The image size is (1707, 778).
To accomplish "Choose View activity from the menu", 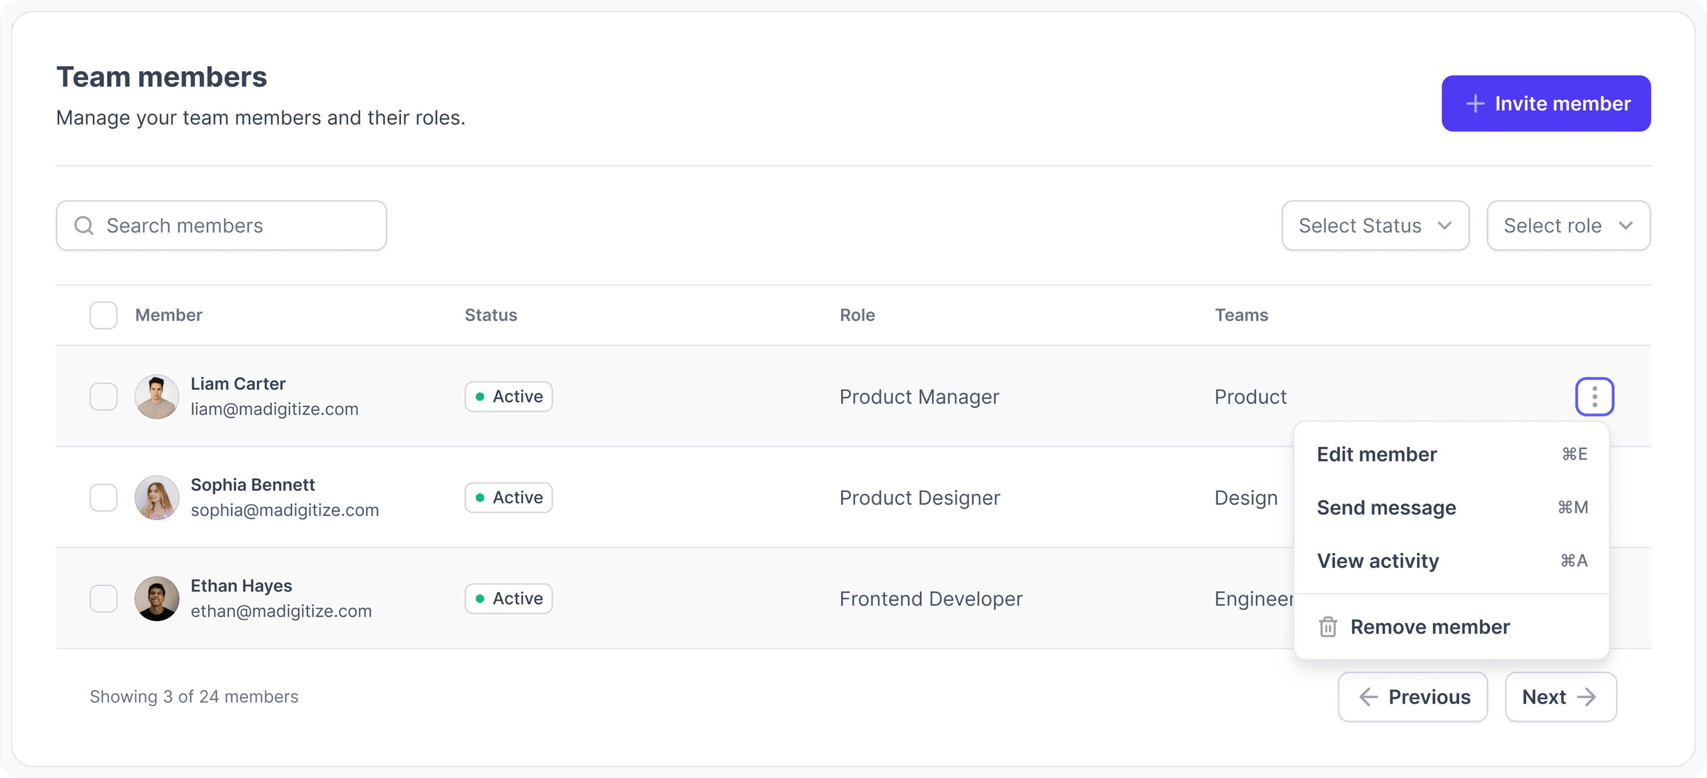I will pyautogui.click(x=1451, y=561).
